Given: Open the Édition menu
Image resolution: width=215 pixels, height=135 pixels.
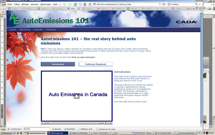Looking at the screenshot, I should coord(17,4).
